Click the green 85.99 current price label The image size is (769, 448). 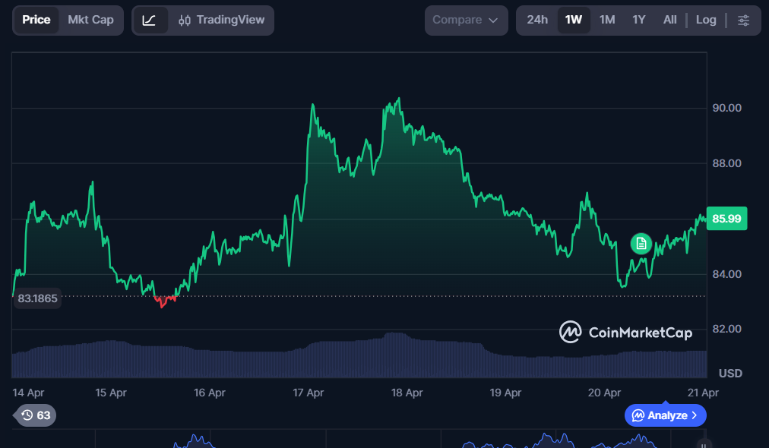coord(726,219)
